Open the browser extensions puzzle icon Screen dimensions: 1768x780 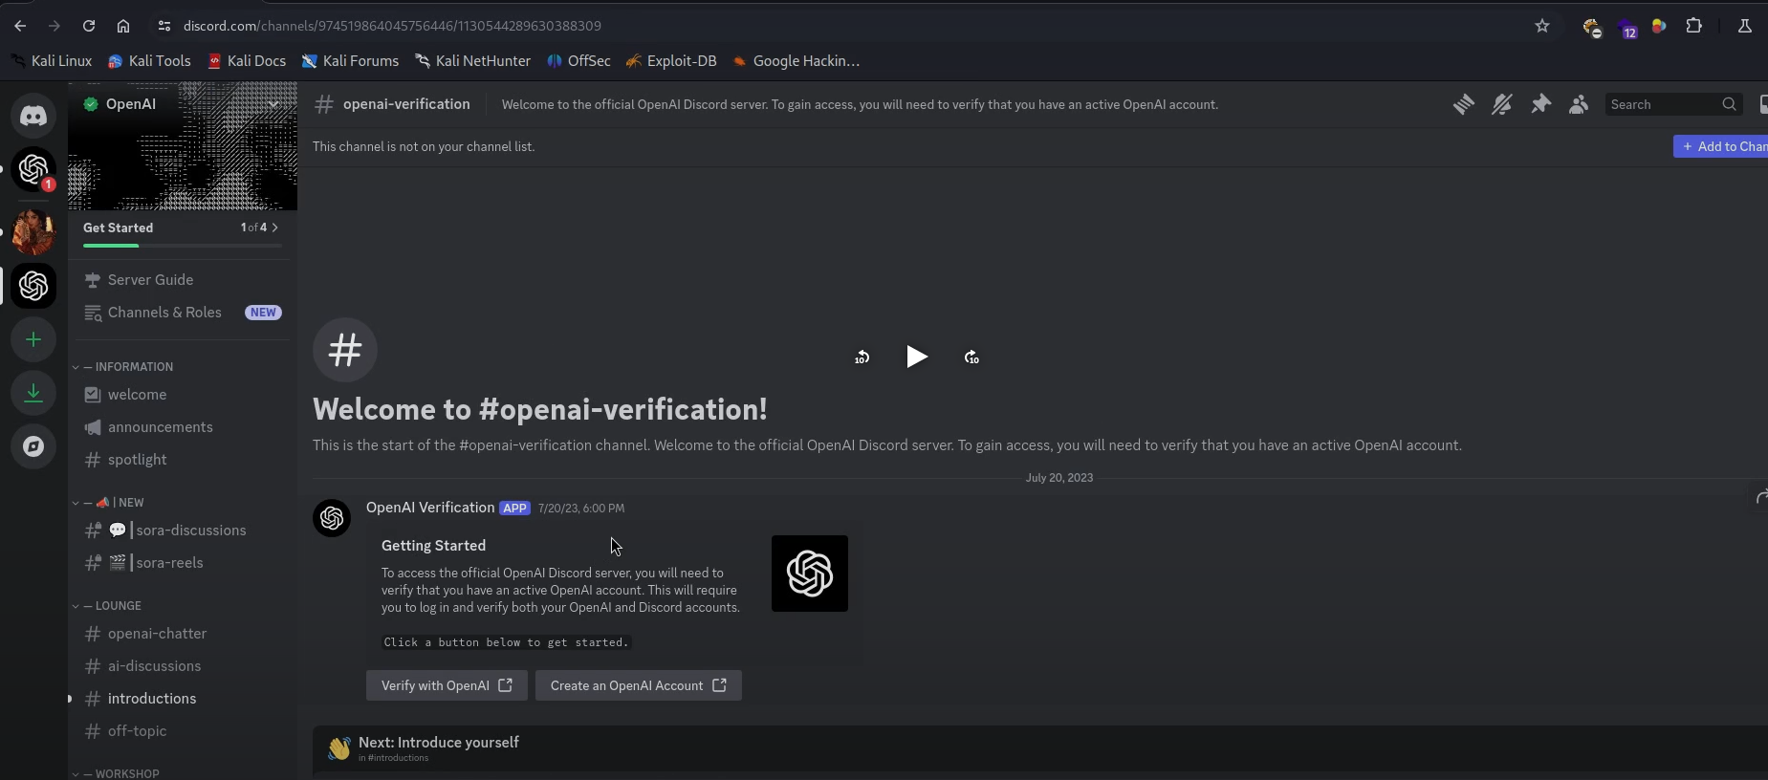(x=1694, y=26)
